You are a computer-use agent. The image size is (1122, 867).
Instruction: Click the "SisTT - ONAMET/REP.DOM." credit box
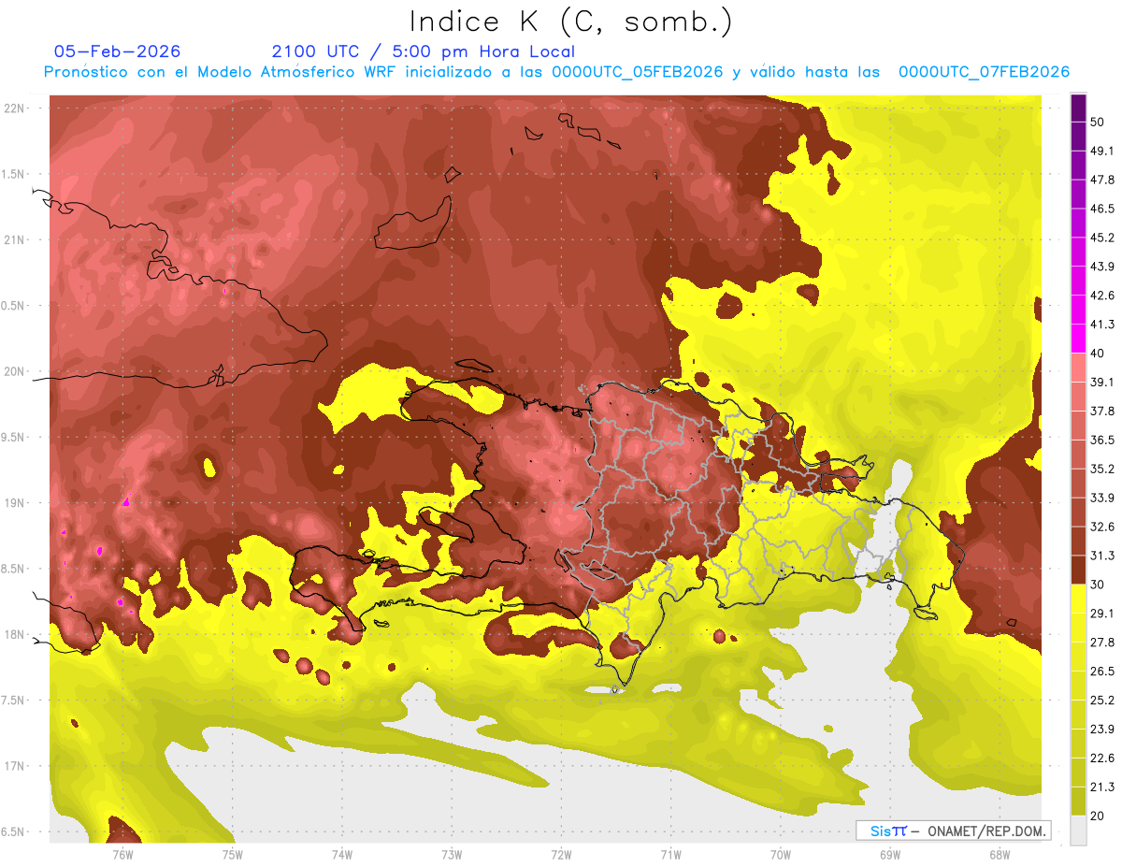pyautogui.click(x=953, y=831)
